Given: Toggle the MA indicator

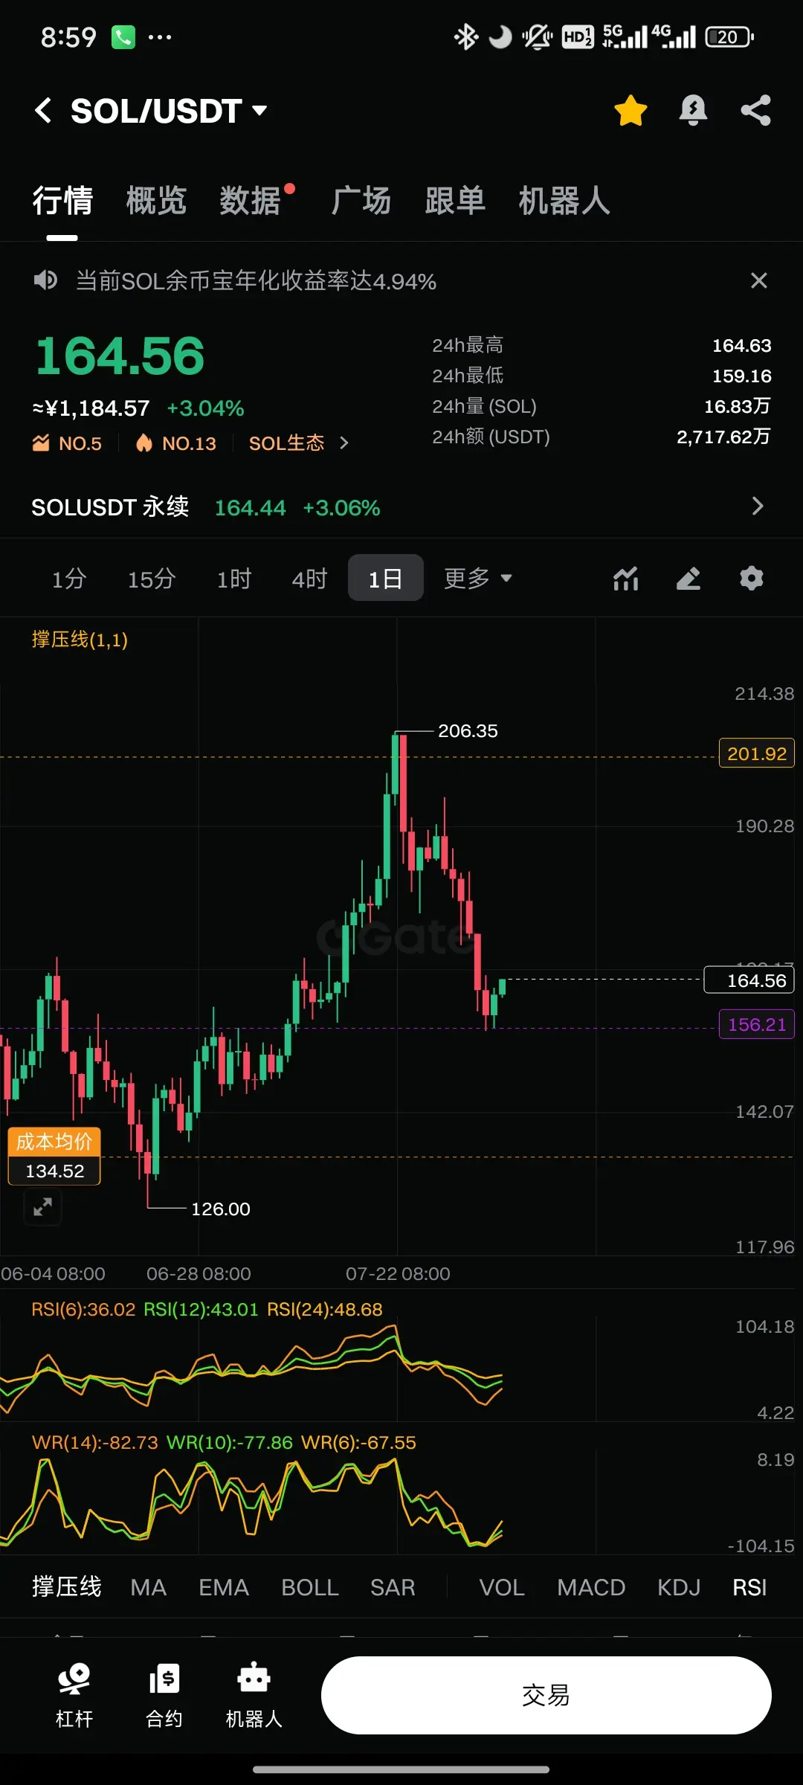Looking at the screenshot, I should tap(149, 1587).
